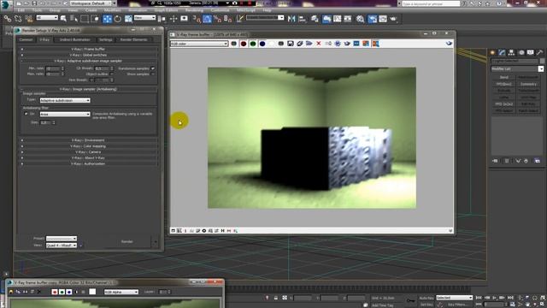Toggle the Show samples checkbox
547x308 pixels.
click(x=152, y=74)
